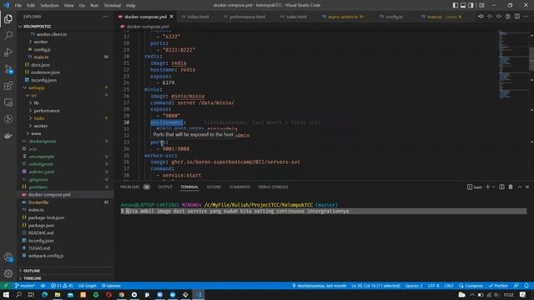Switch to DEBUG CONSOLE panel tab
This screenshot has width=534, height=300.
point(273,187)
